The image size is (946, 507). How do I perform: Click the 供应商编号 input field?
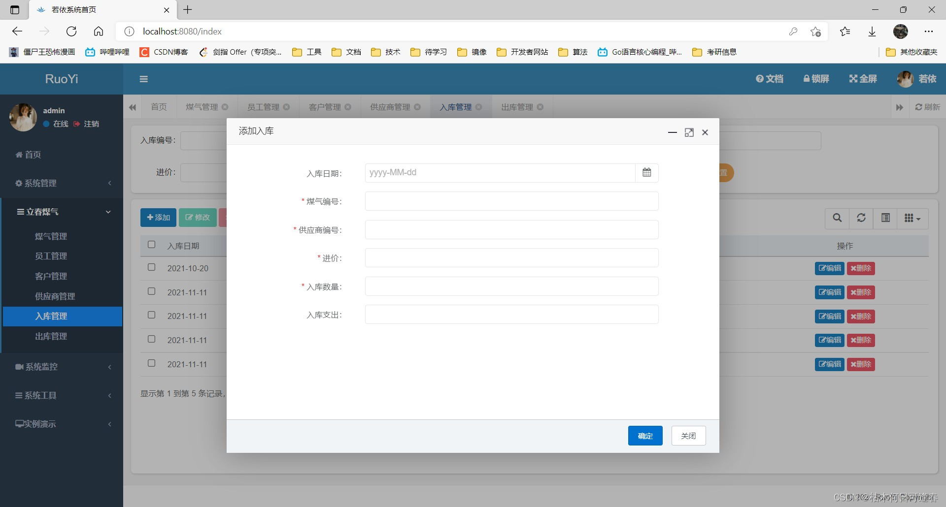(x=511, y=229)
